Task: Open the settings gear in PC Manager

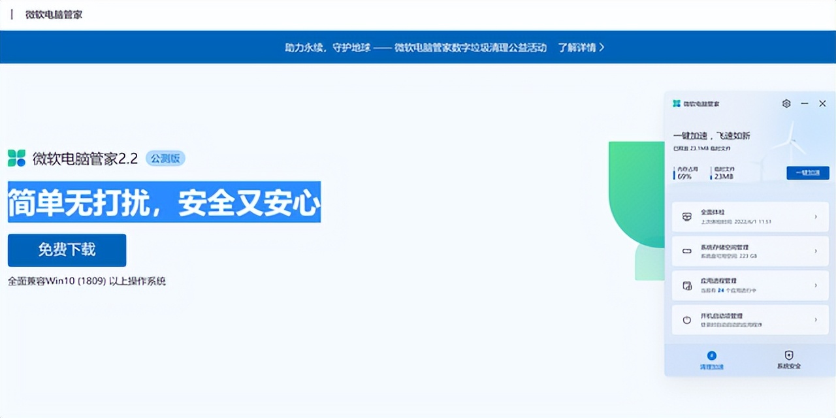Action: click(786, 103)
